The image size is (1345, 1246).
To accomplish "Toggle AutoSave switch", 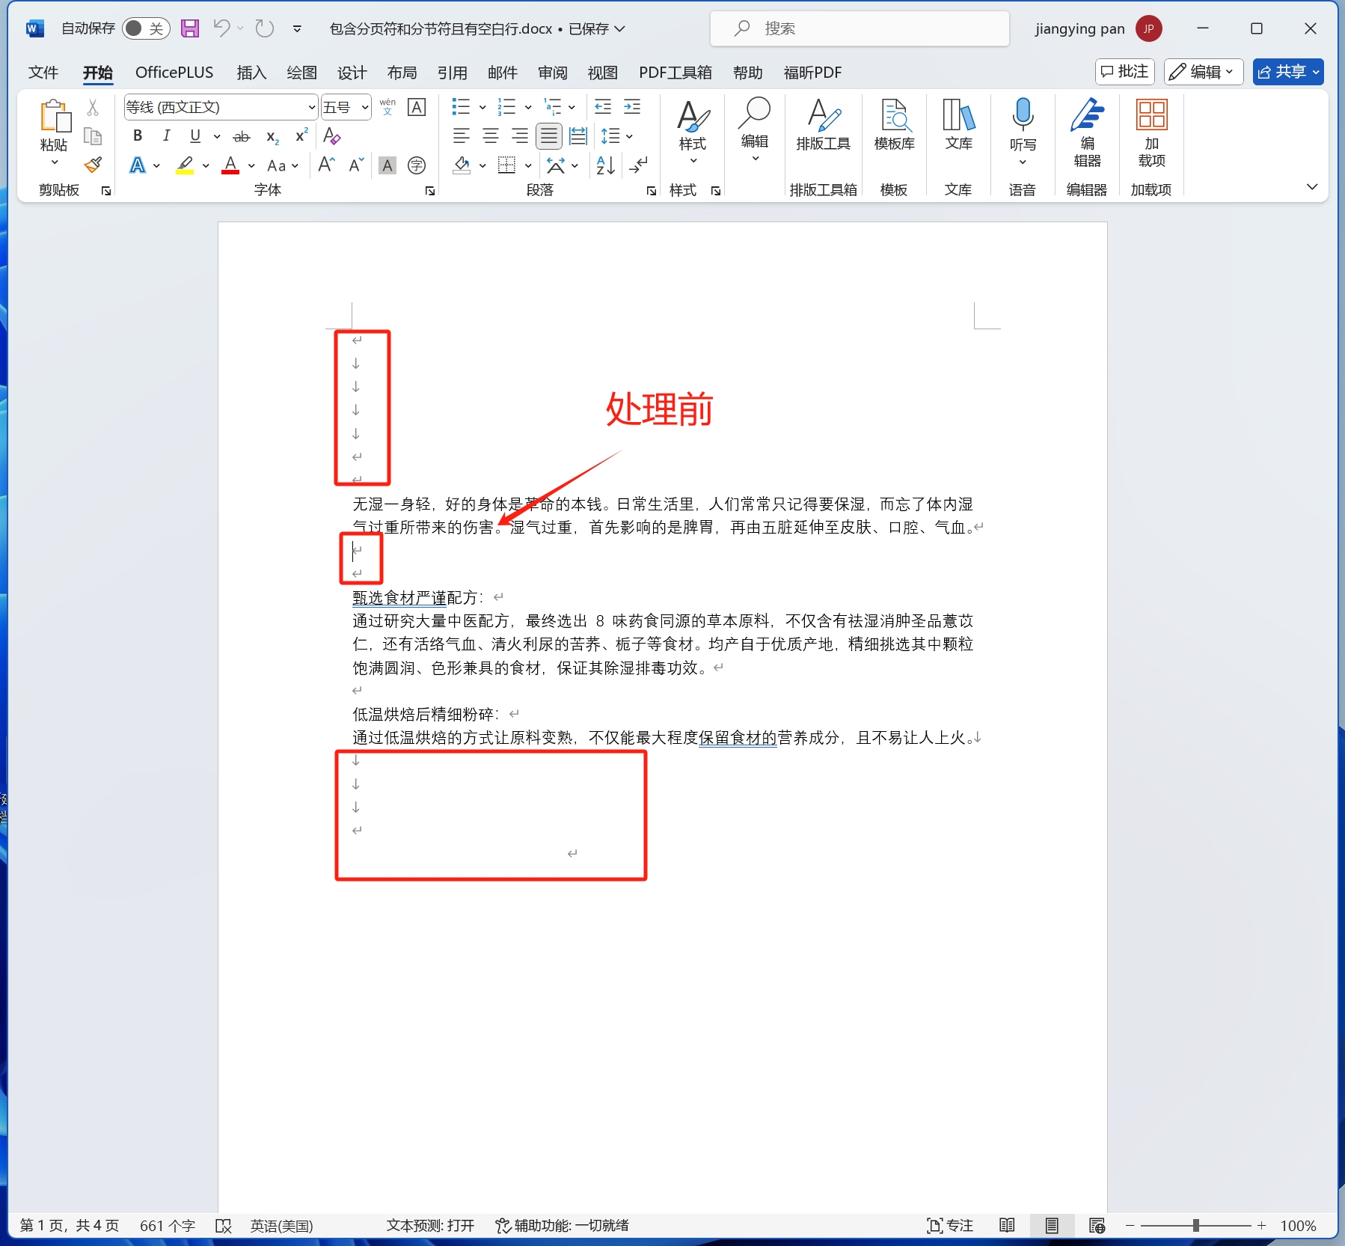I will (x=146, y=28).
